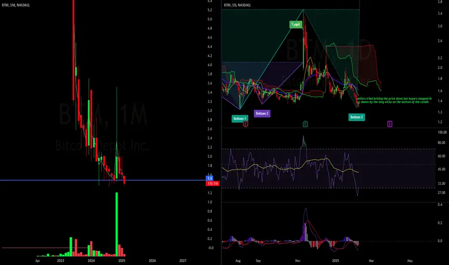Click the 100.00 value on RSI axis
Screen dimensions: 449x265
pyautogui.click(x=442, y=132)
